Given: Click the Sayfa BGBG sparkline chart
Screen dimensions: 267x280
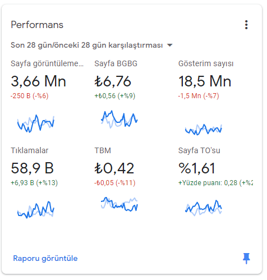Looking at the screenshot, I should 119,119.
